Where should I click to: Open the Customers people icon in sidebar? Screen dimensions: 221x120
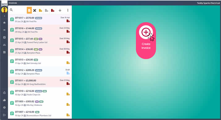pyautogui.click(x=4, y=45)
